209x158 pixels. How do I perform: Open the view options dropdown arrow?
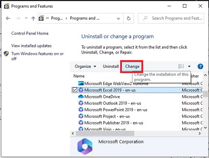(189, 66)
